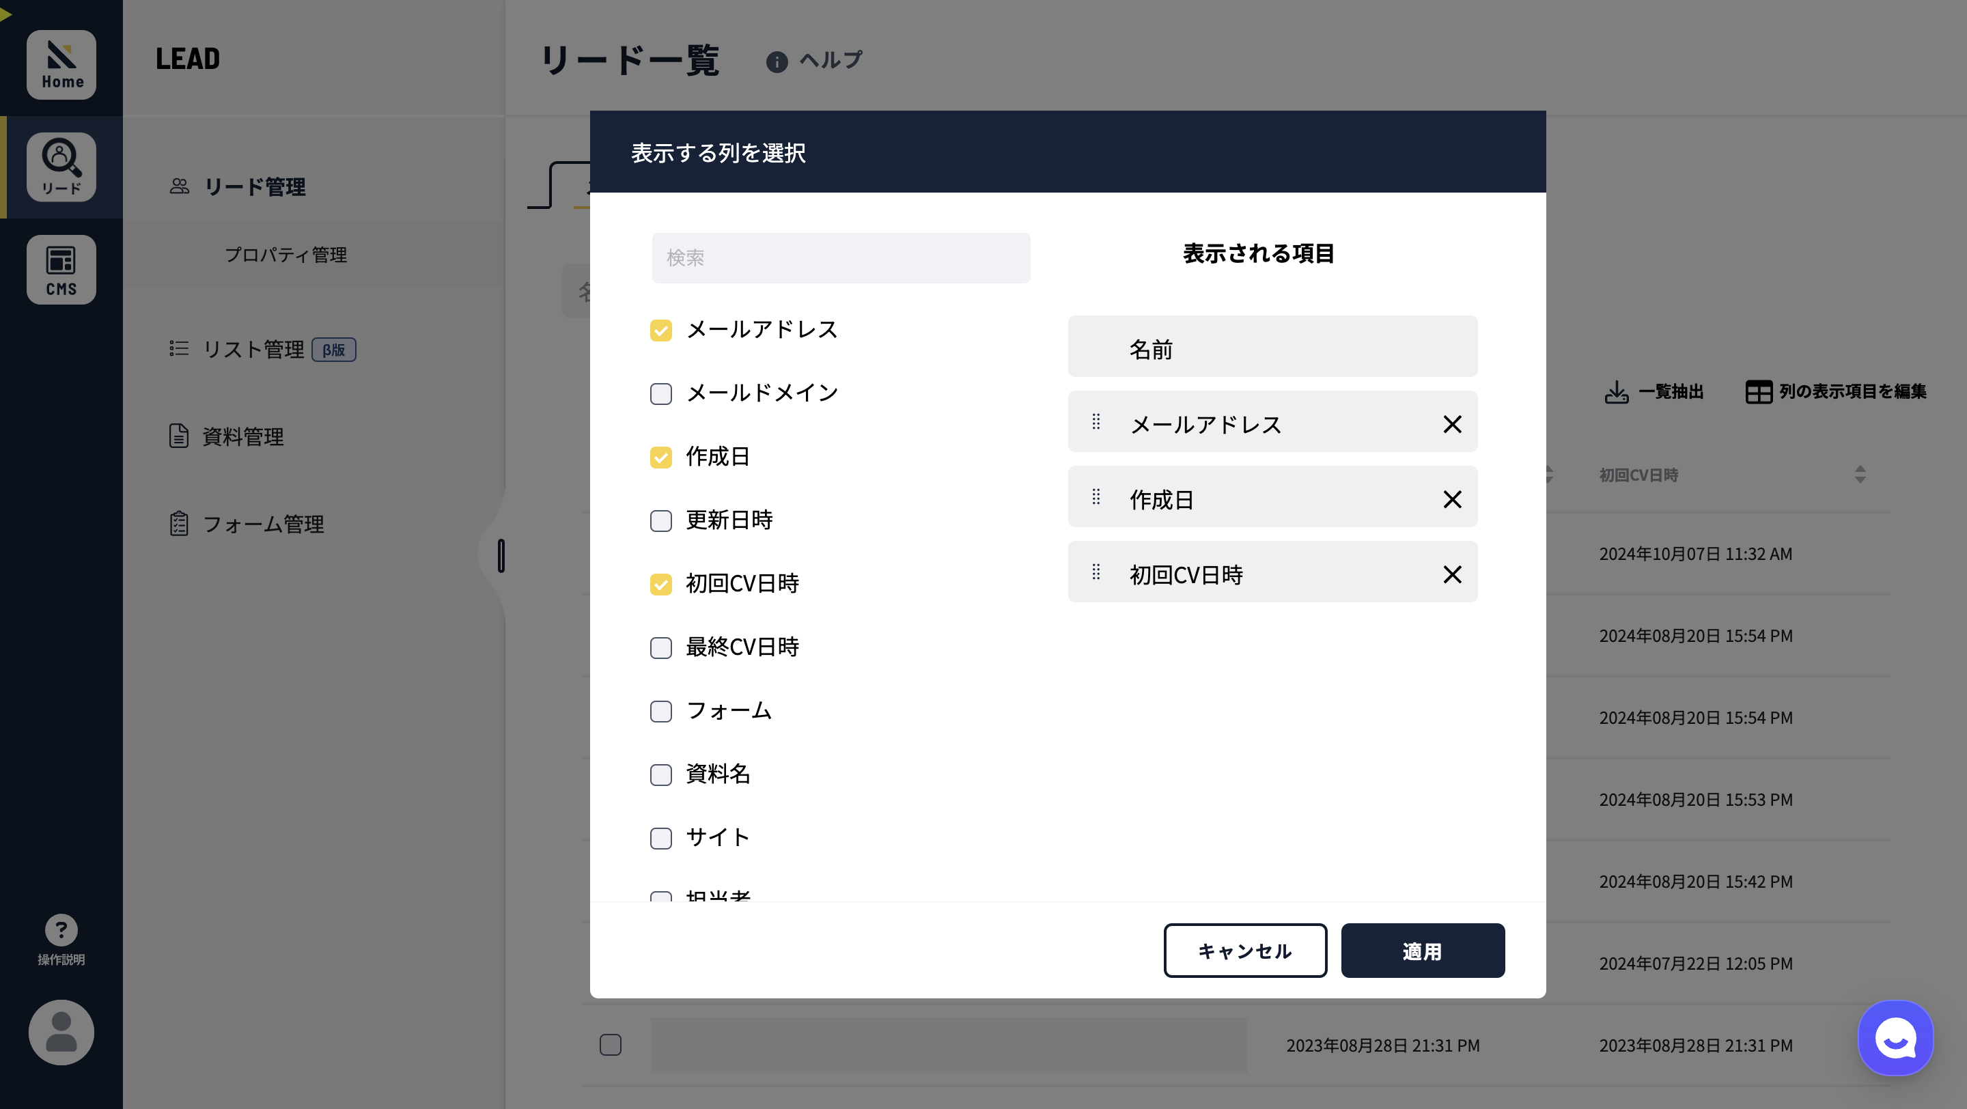This screenshot has width=1967, height=1109.
Task: Click the ヘルプ link
Action: tap(831, 60)
